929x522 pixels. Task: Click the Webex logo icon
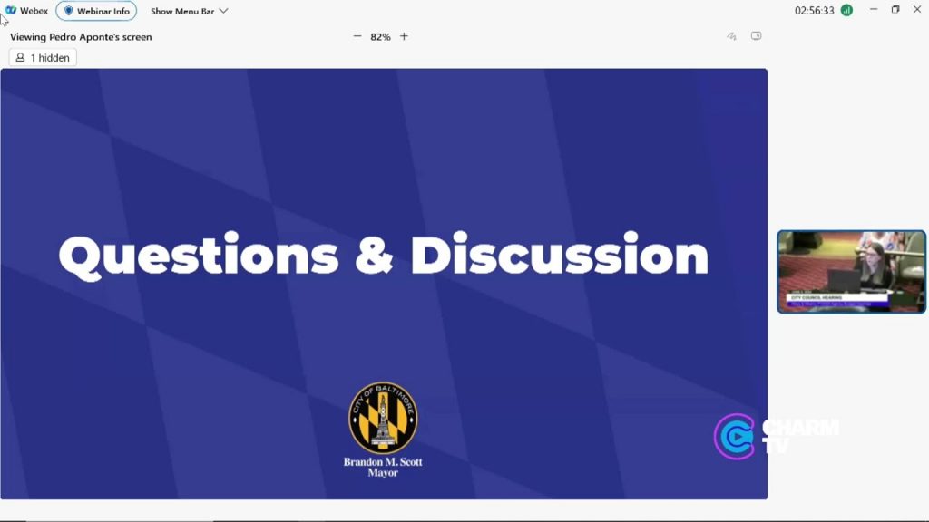click(x=11, y=11)
